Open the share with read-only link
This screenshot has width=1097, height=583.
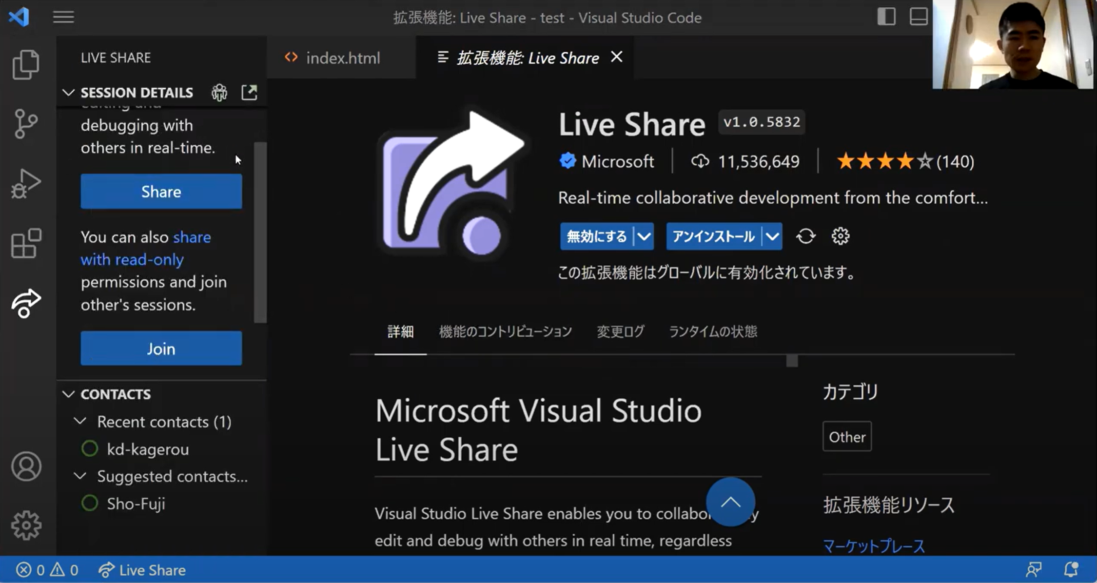[146, 248]
